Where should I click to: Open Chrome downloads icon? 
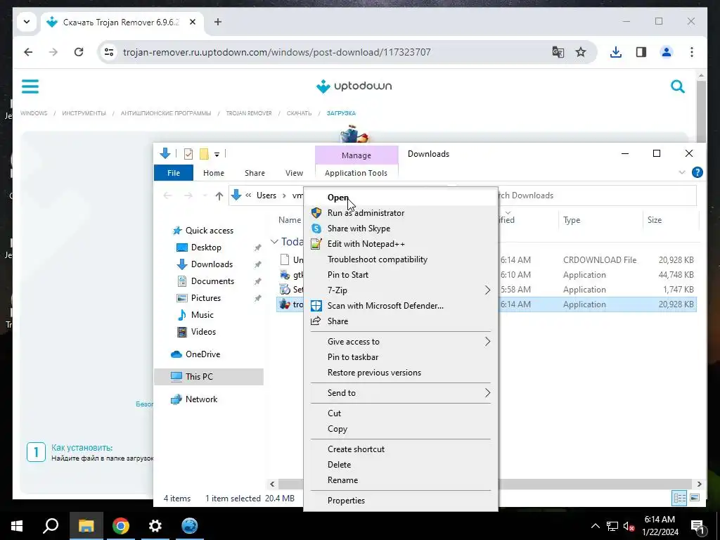(x=616, y=52)
